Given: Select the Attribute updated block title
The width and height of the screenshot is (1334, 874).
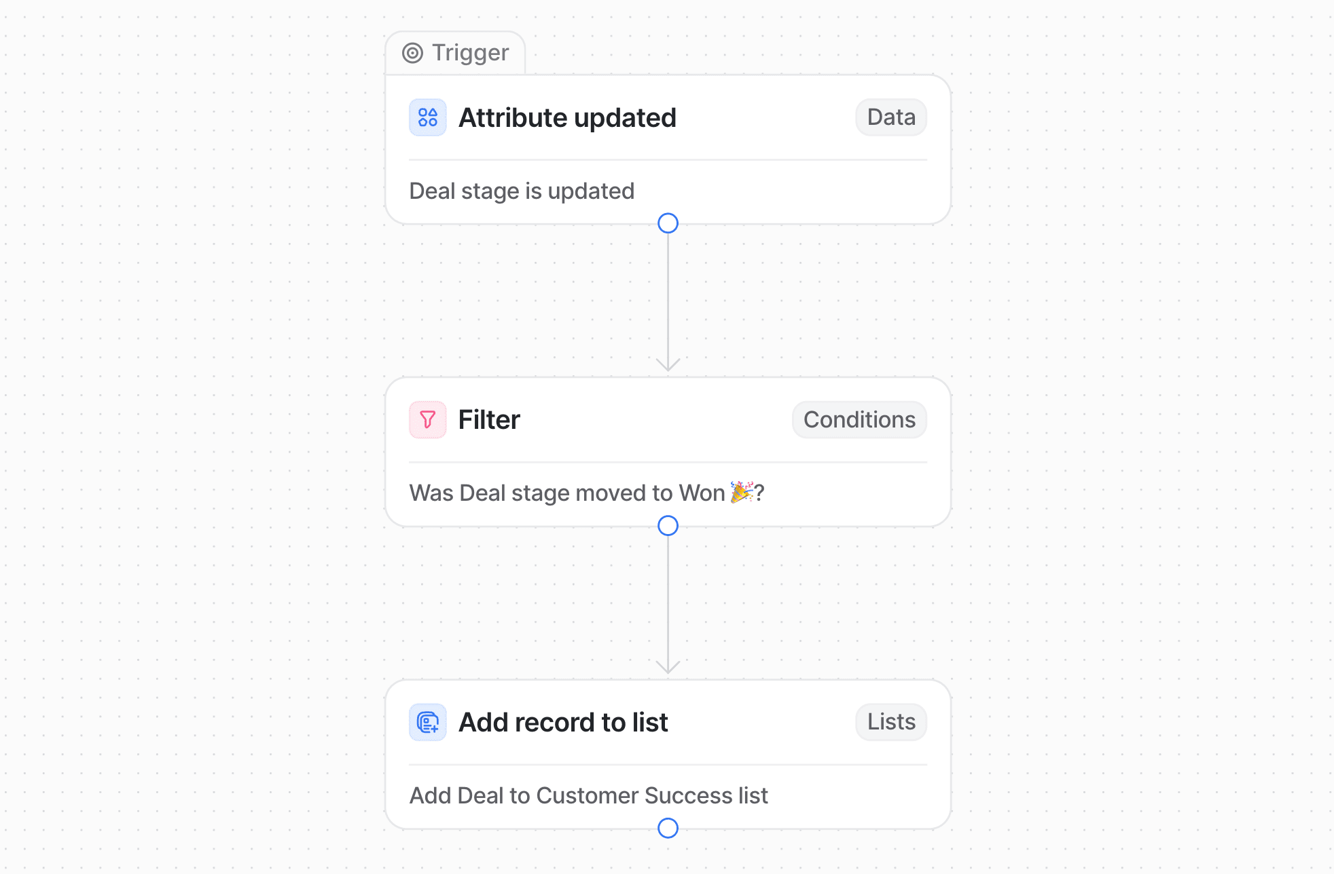Looking at the screenshot, I should point(567,118).
